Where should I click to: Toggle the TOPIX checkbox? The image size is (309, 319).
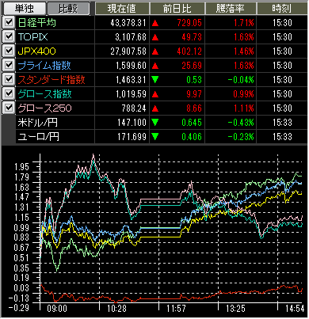click(x=9, y=36)
